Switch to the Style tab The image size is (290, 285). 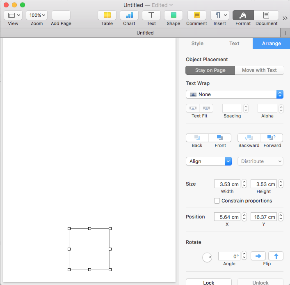197,44
